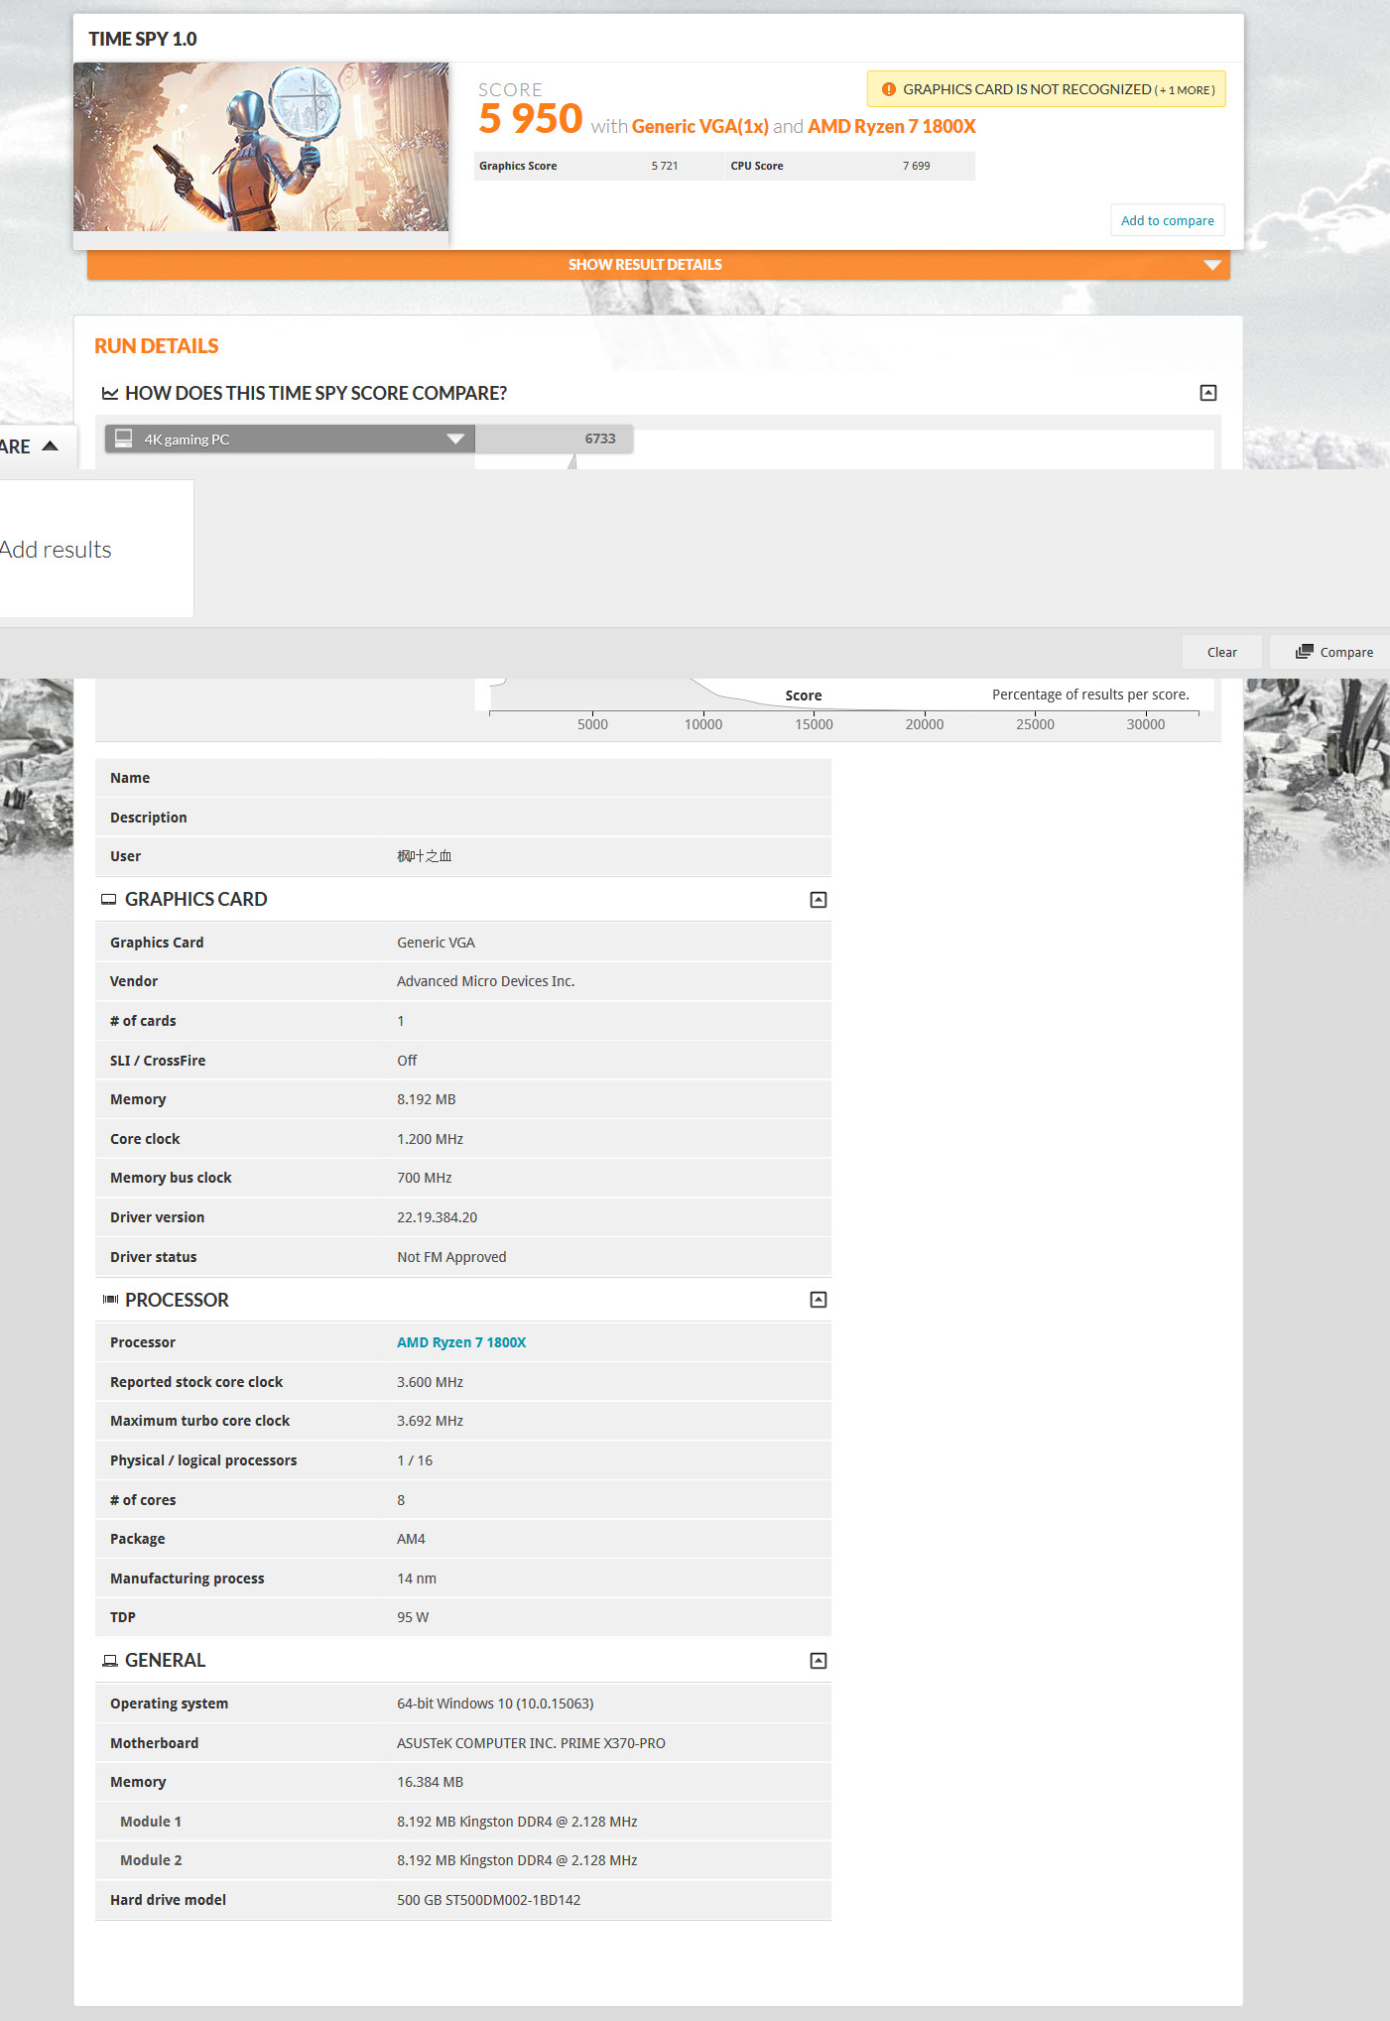Open the 4K gaming PC dropdown
1390x2021 pixels.
pyautogui.click(x=290, y=439)
